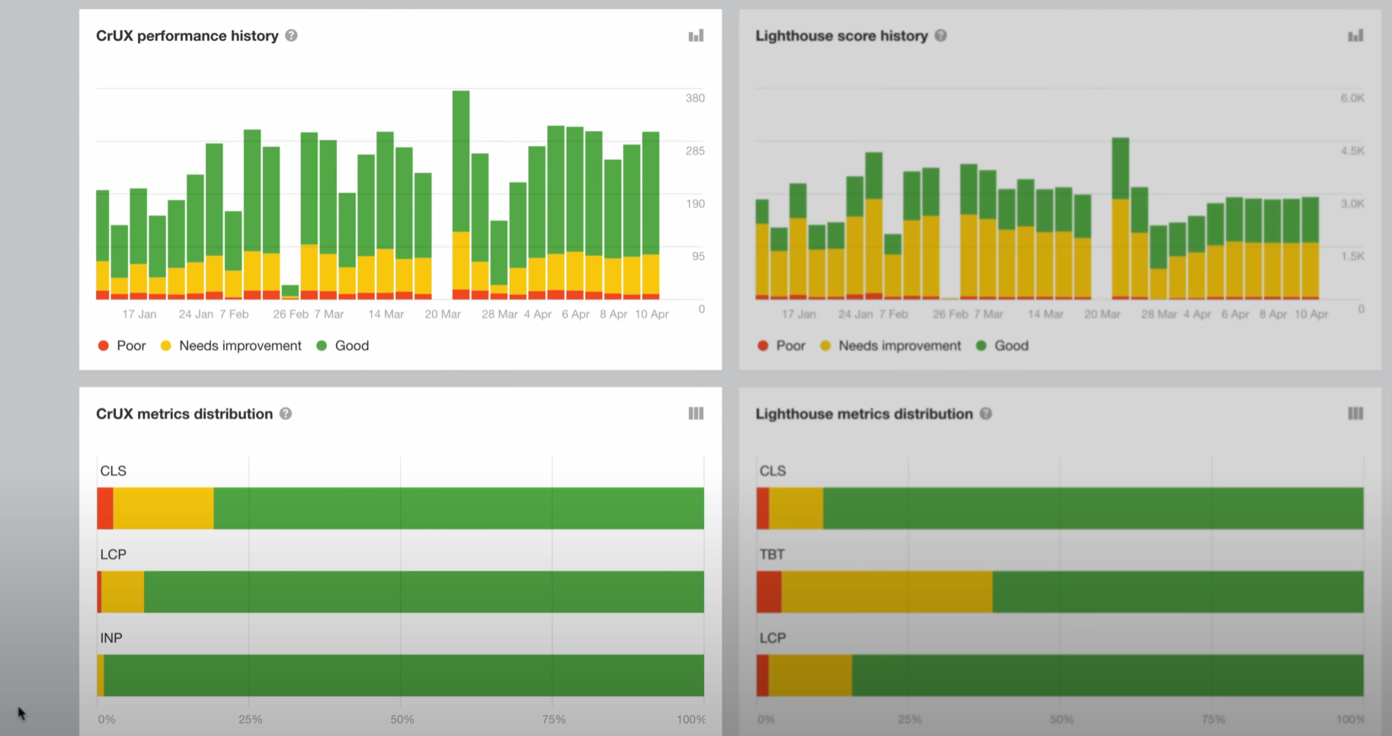Open help icon beside CrUX metrics distribution

pos(286,414)
